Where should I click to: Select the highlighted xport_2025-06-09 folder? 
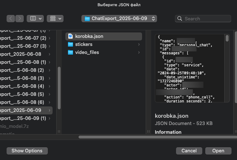tap(26, 110)
